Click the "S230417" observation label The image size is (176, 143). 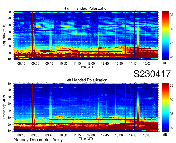(x=152, y=74)
